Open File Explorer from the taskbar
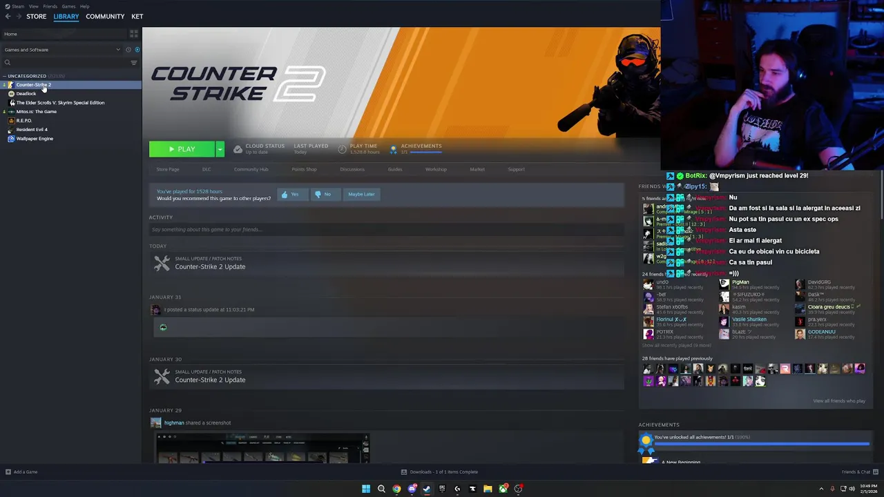The width and height of the screenshot is (884, 497). 488,489
